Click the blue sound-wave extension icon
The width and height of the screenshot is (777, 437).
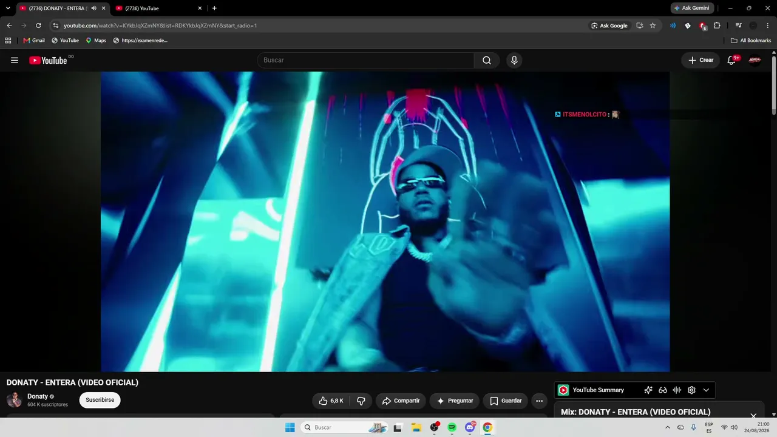tap(673, 25)
